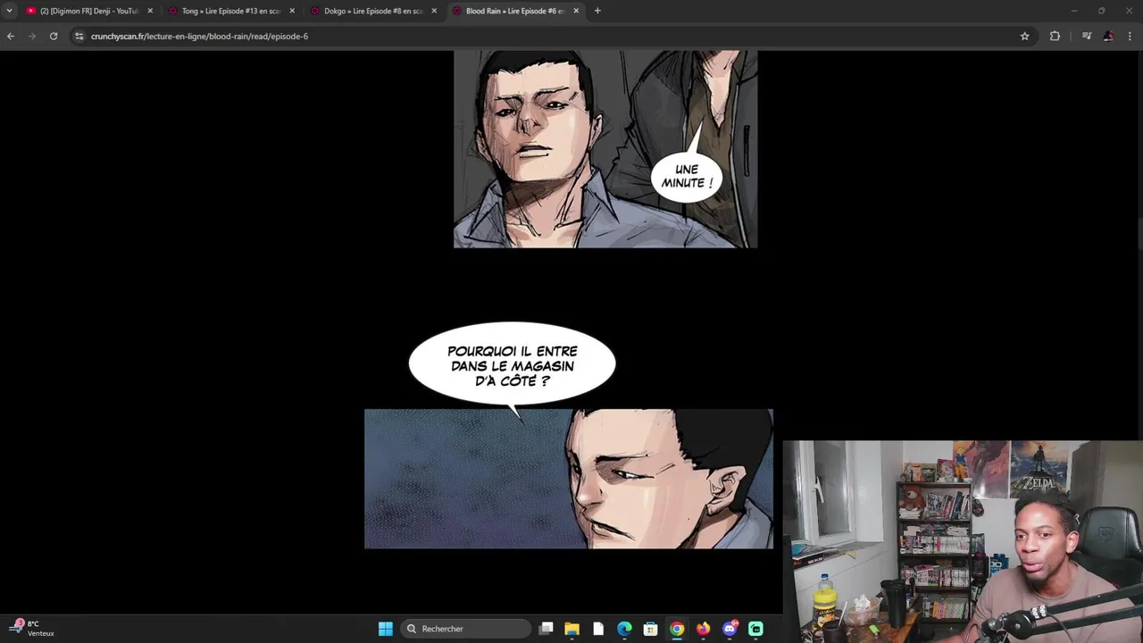This screenshot has height=643, width=1143.
Task: Open the white document app on taskbar
Action: 598,629
